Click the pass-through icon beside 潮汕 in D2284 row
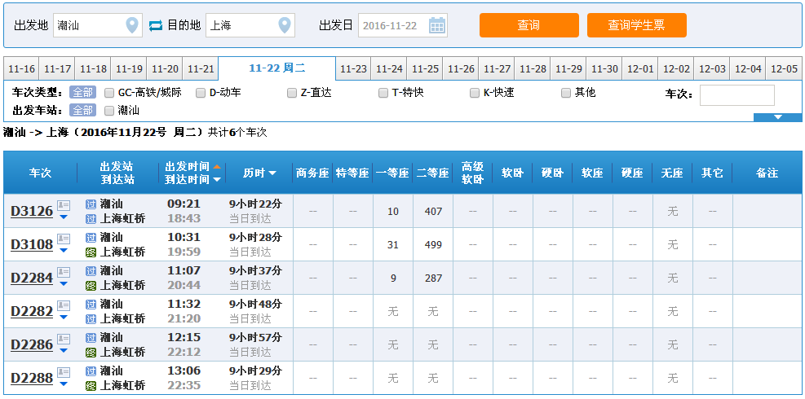Image resolution: width=805 pixels, height=399 pixels. pos(91,271)
